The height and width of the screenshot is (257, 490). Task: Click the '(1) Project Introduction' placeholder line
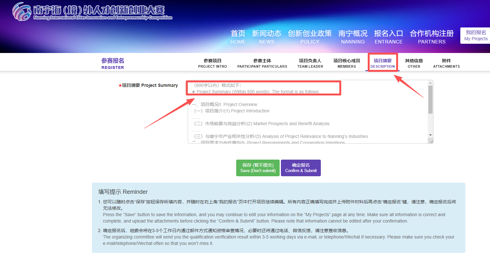coord(232,111)
